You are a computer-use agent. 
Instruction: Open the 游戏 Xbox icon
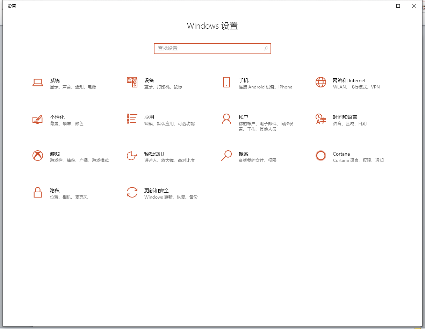point(37,156)
